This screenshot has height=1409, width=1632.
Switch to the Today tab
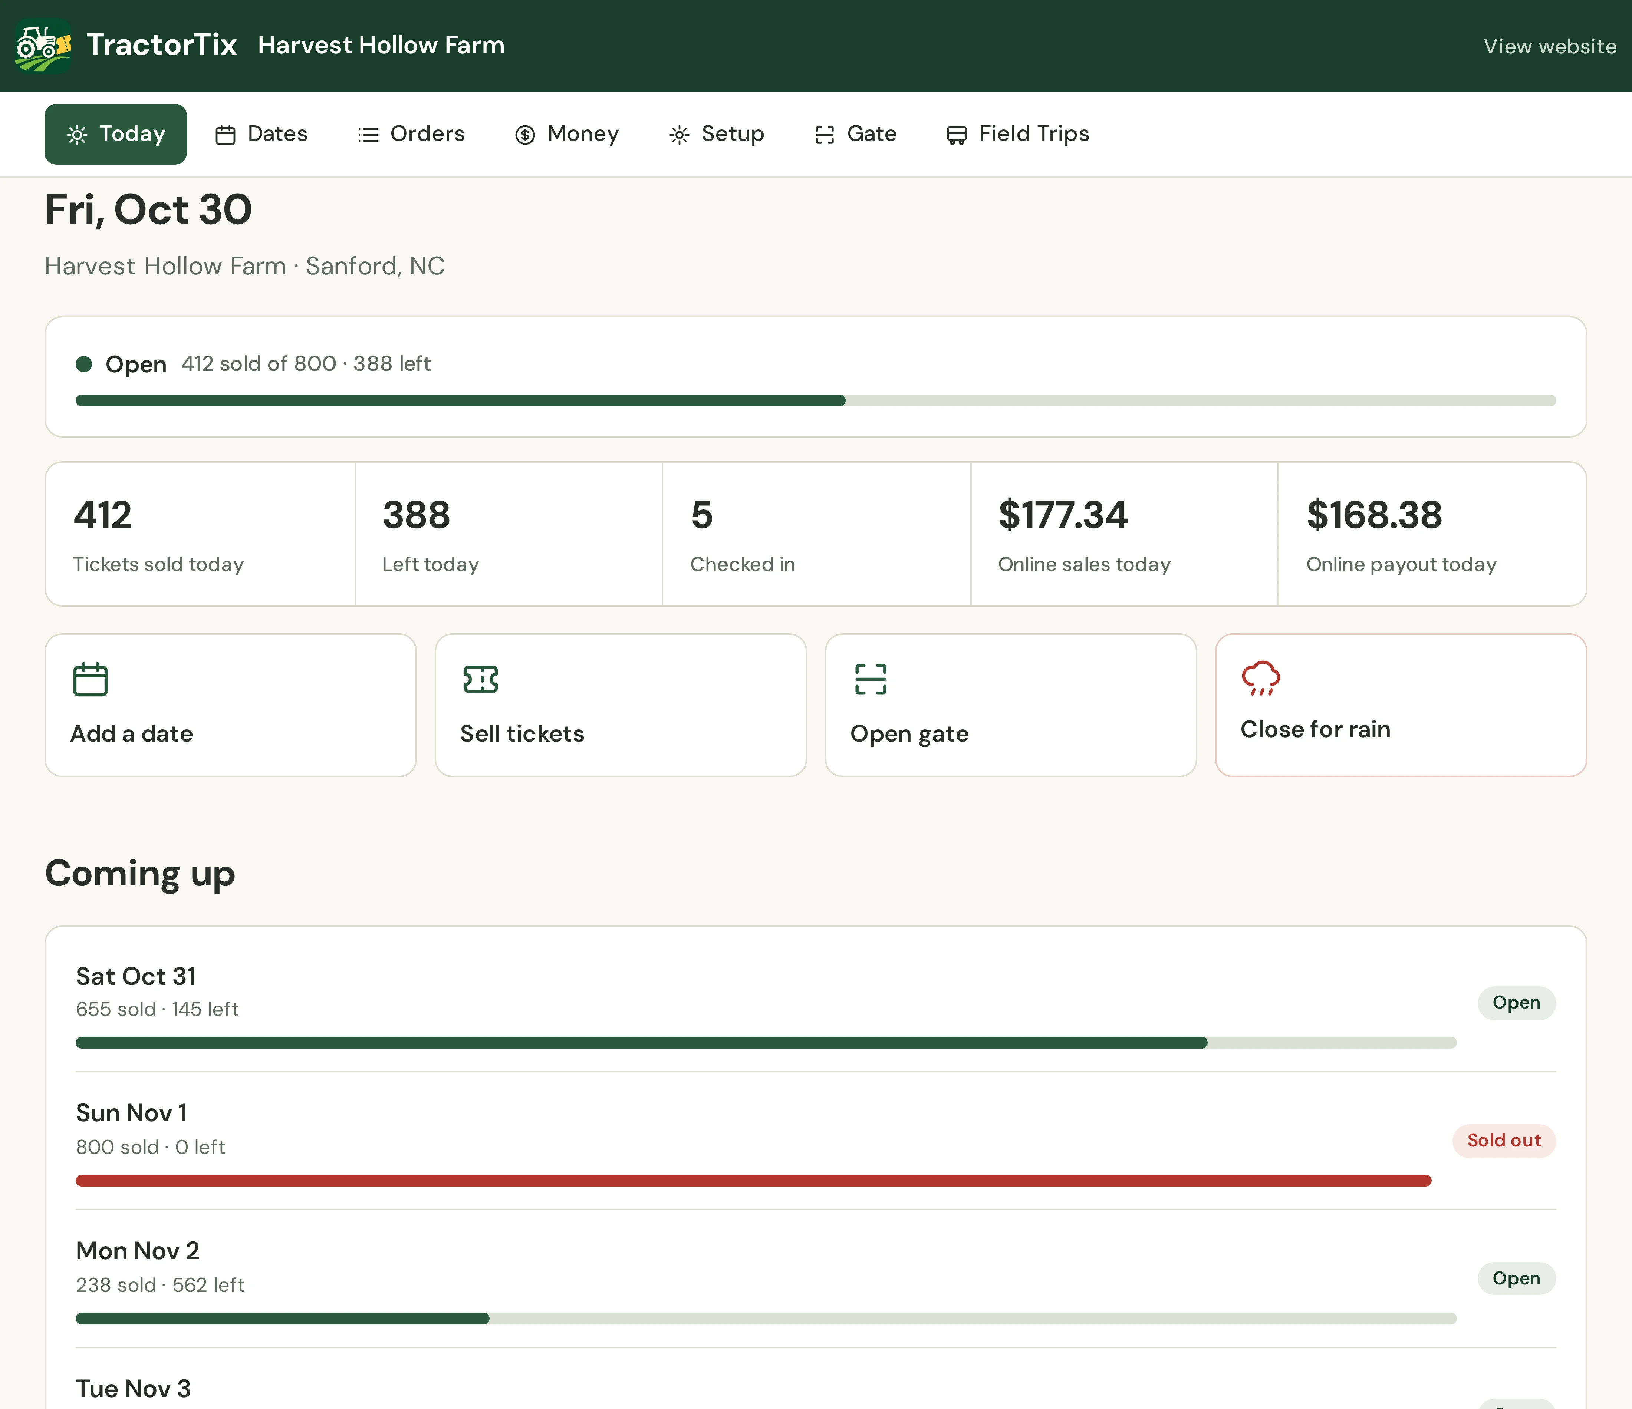116,134
